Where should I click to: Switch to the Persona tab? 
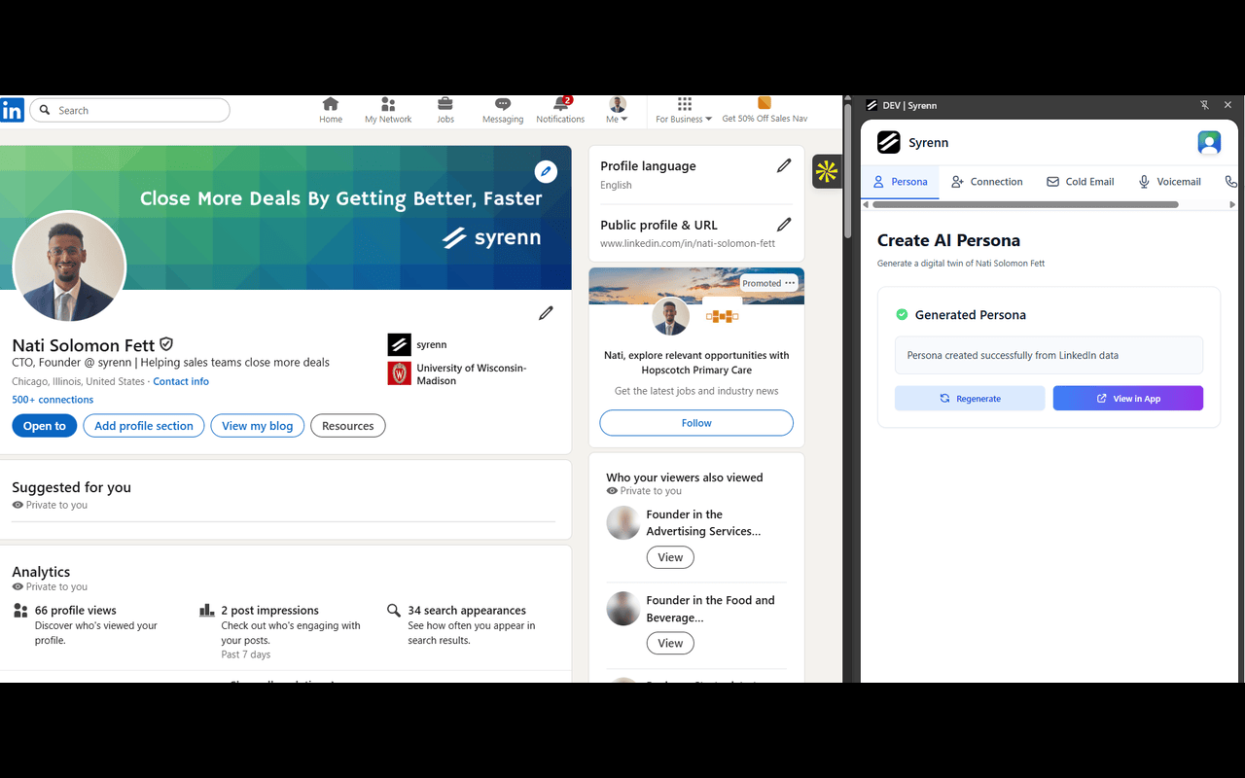click(x=900, y=182)
